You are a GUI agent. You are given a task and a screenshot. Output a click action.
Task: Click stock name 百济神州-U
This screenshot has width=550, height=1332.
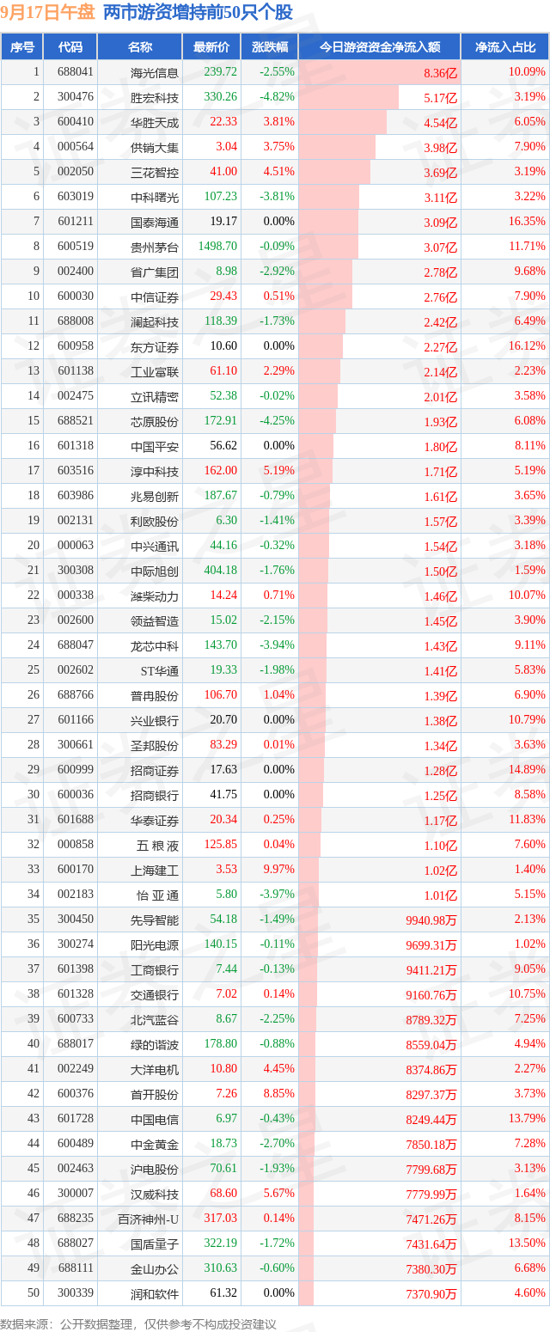149,1219
